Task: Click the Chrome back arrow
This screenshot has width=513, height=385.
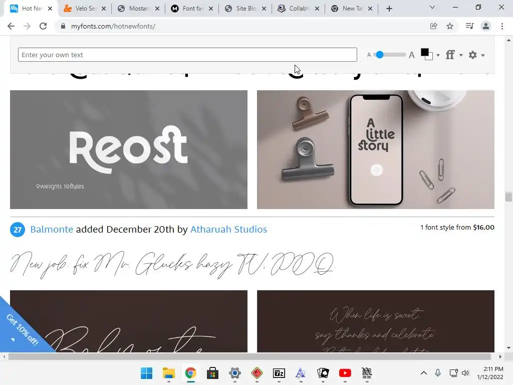Action: tap(11, 26)
